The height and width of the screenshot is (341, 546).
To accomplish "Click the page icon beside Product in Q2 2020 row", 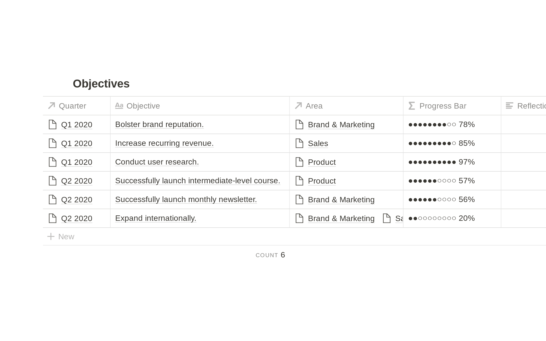I will 299,181.
